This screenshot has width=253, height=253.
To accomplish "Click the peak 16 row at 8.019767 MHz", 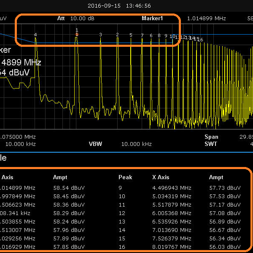I will 171,247.
